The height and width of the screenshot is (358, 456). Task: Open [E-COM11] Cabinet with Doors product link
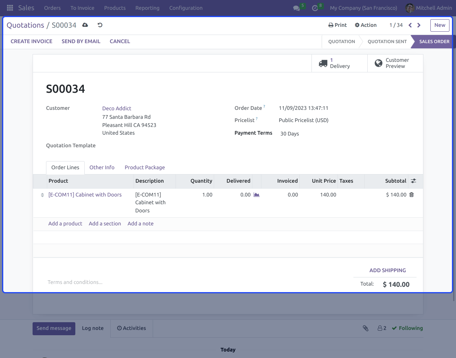(85, 195)
